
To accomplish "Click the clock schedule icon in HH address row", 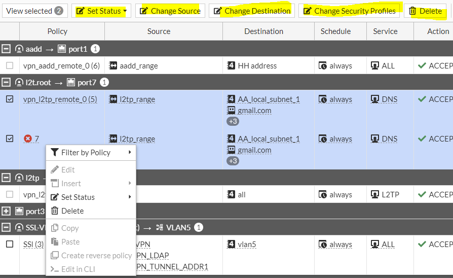I will point(323,65).
